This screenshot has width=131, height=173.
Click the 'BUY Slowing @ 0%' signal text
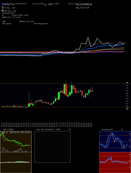[41, 24]
